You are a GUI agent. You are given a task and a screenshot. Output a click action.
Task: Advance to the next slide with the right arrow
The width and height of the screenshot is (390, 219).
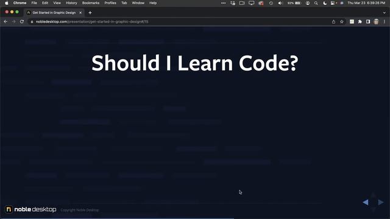pos(381,203)
